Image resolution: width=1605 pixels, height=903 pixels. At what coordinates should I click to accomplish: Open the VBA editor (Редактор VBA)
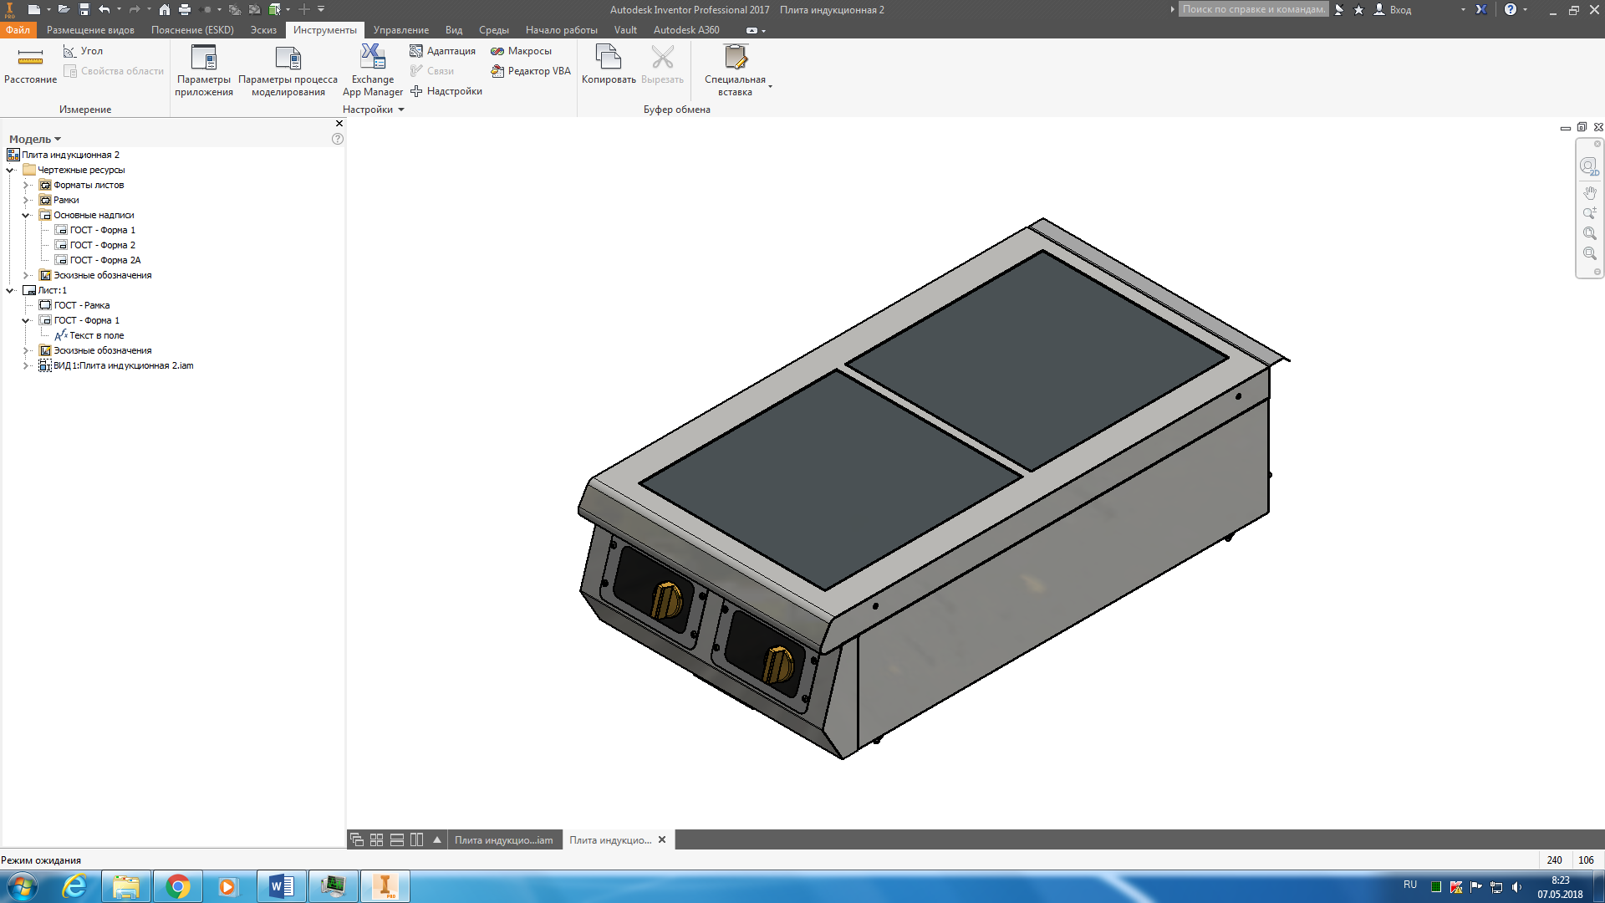531,71
